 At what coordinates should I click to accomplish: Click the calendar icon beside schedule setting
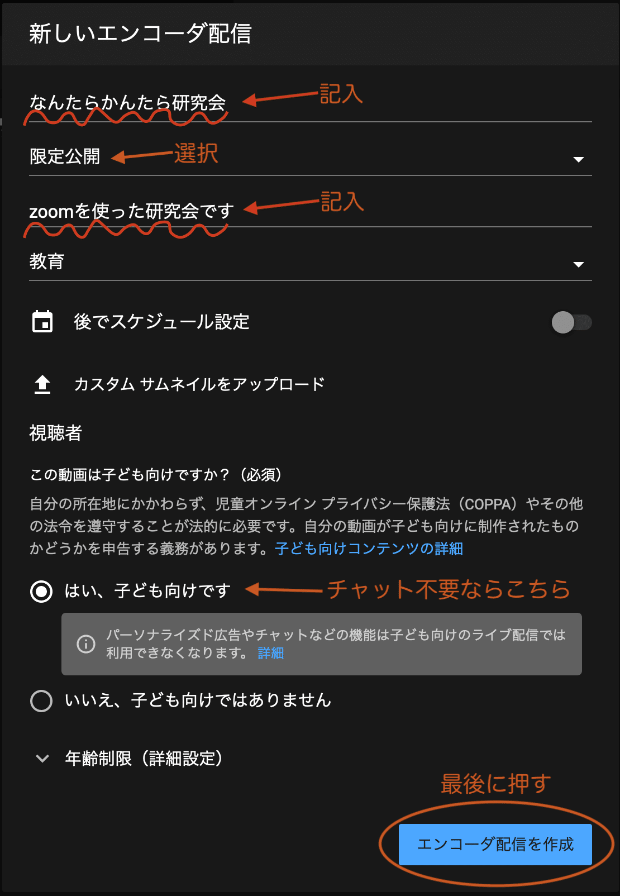click(42, 321)
